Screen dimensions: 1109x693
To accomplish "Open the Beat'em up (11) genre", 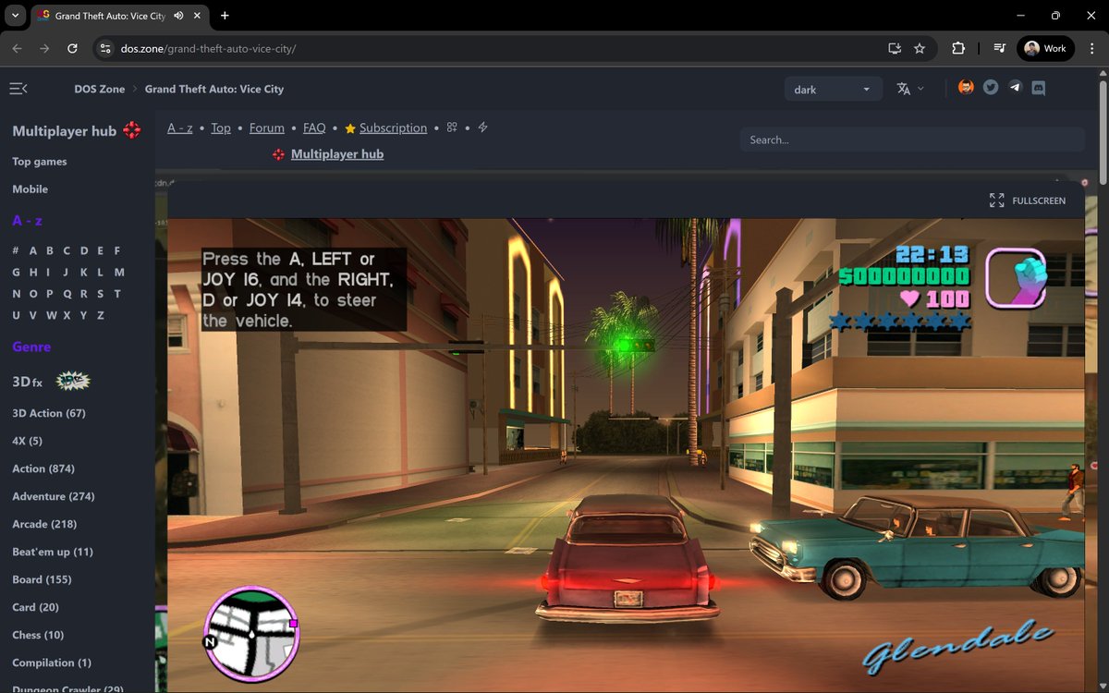I will (53, 552).
